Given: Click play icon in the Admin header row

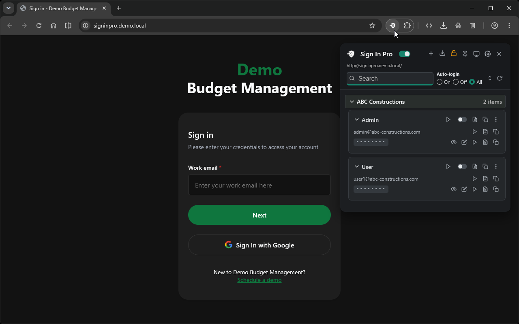Looking at the screenshot, I should click(448, 119).
